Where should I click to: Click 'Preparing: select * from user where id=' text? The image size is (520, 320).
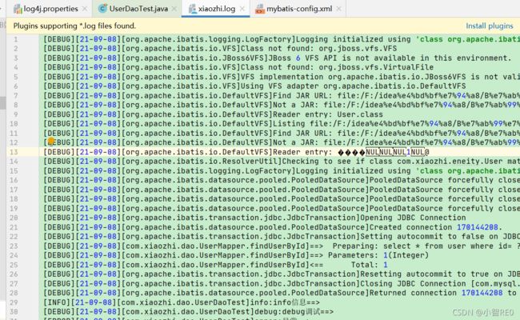422,246
